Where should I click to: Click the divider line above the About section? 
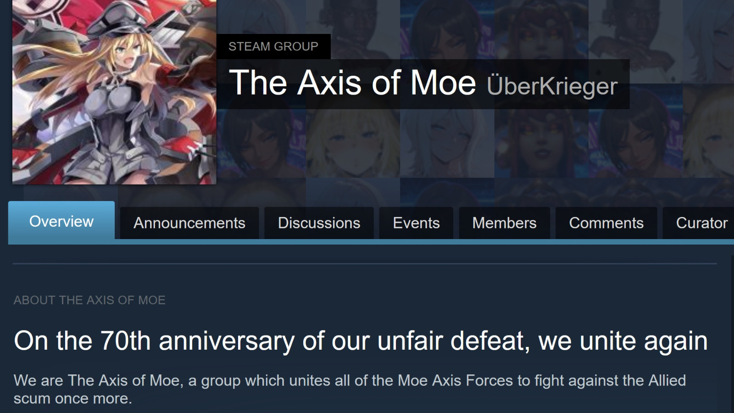tap(365, 264)
